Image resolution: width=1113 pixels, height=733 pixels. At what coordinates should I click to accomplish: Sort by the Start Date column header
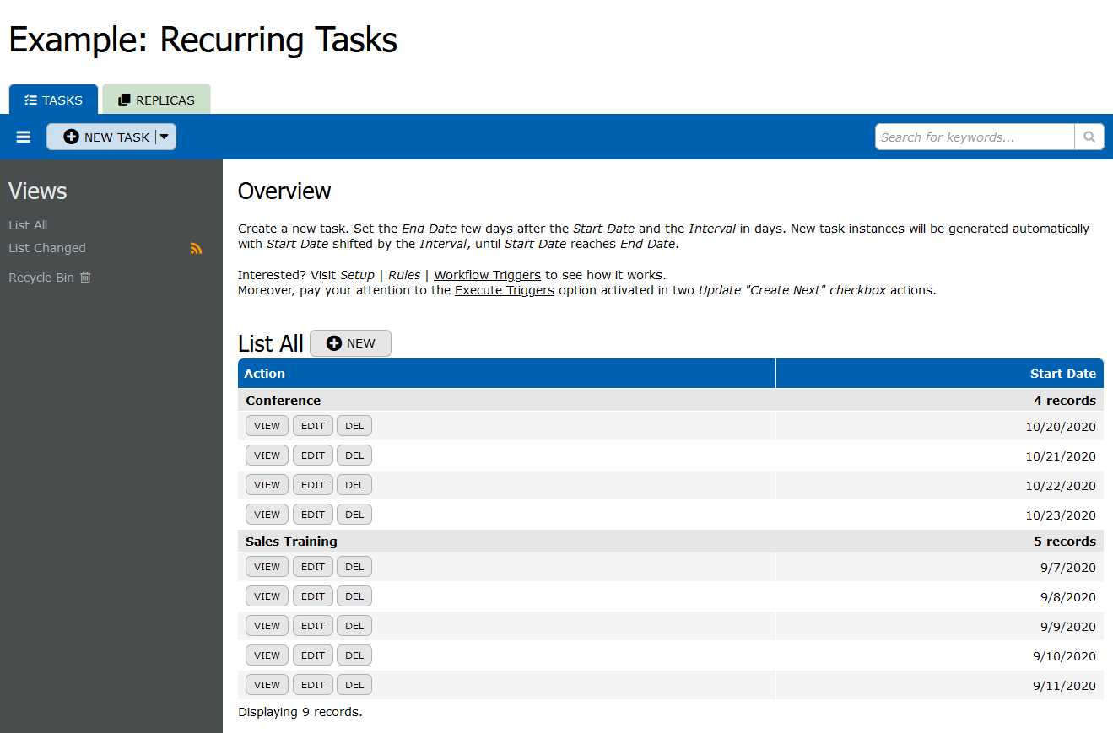[x=1062, y=374]
